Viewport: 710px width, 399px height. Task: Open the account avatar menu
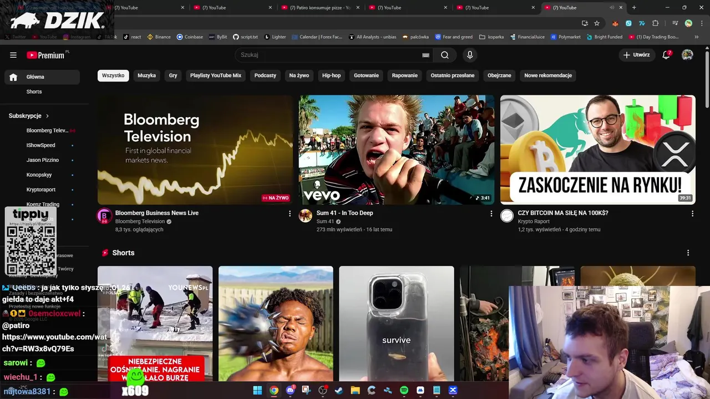pos(687,55)
